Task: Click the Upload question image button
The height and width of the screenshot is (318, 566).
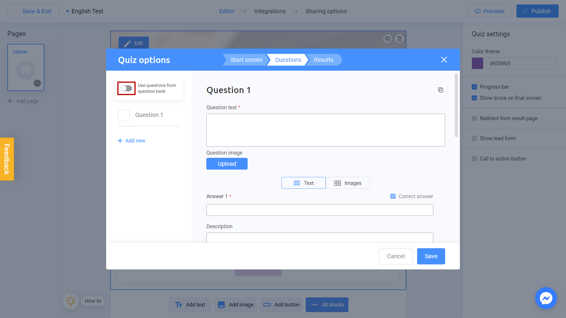Action: 227,163
